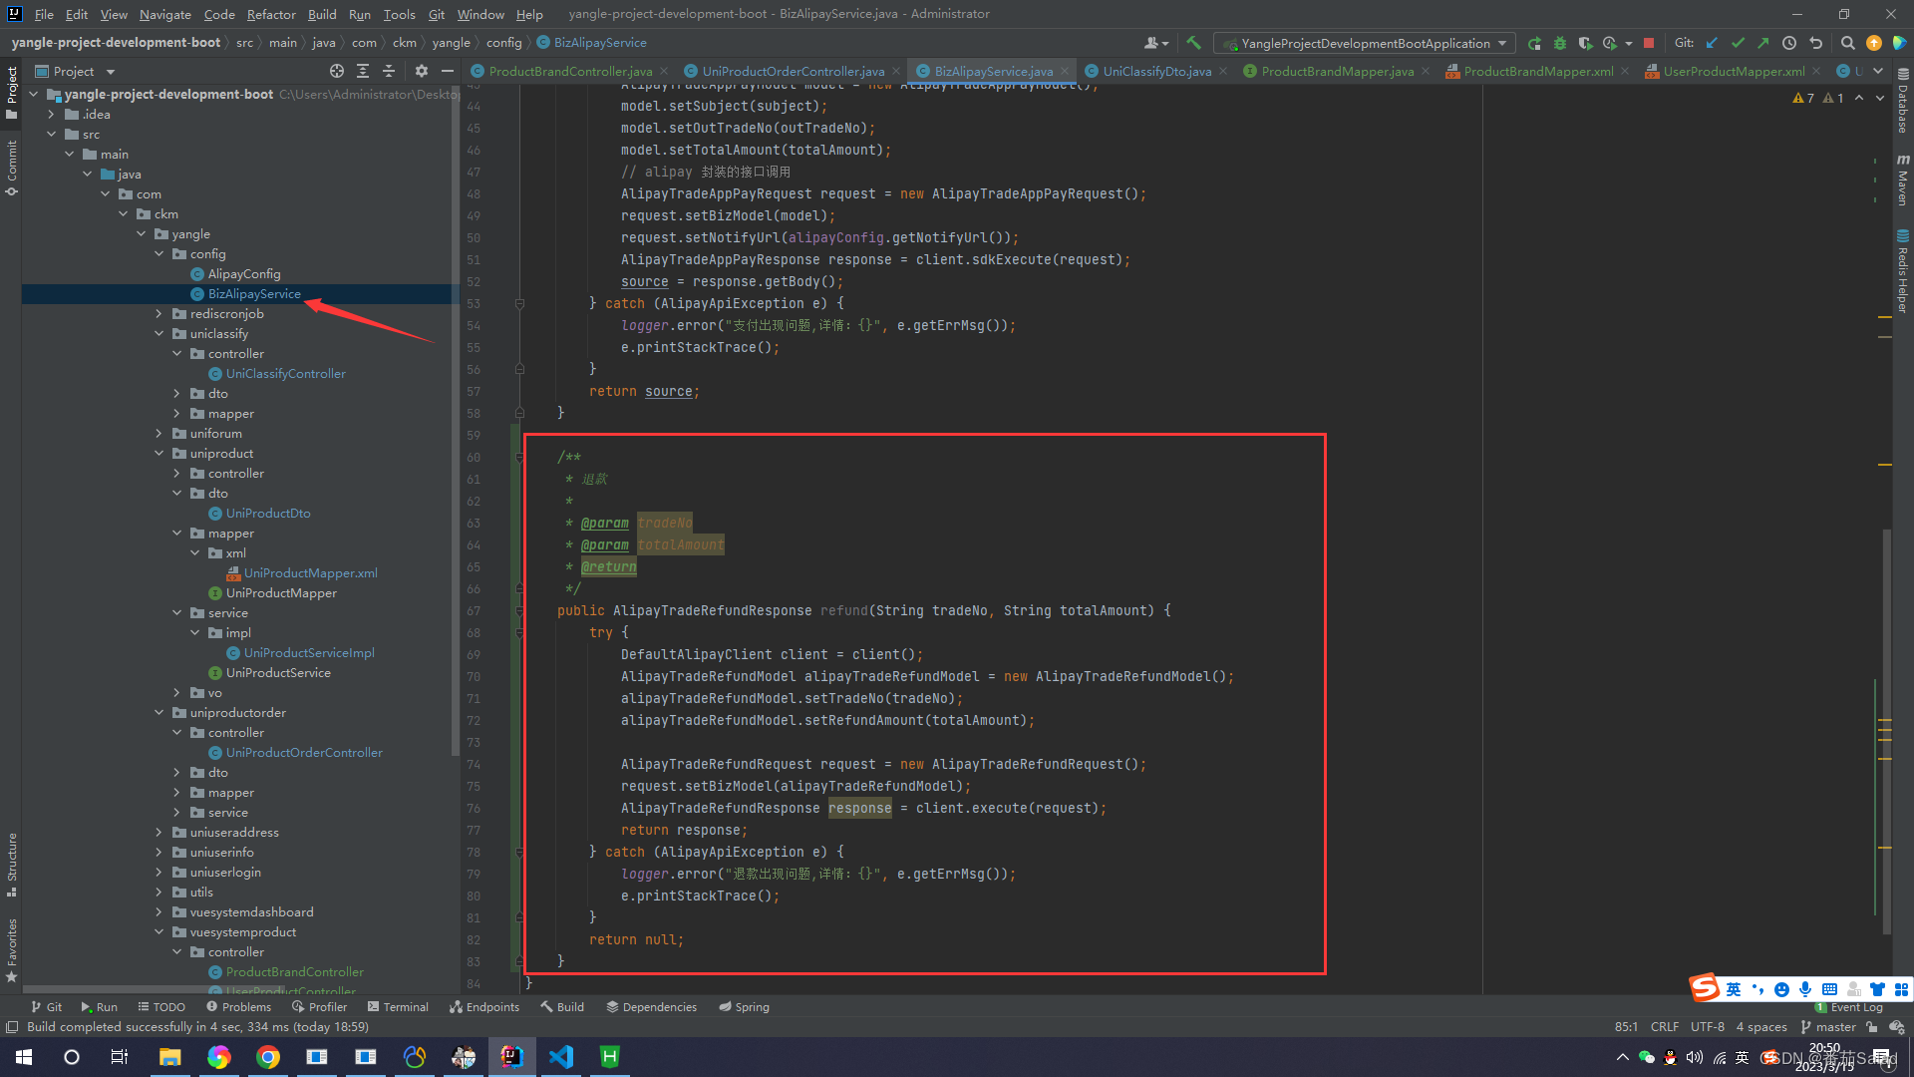This screenshot has height=1077, width=1914.
Task: Open the Git menu
Action: tap(437, 14)
